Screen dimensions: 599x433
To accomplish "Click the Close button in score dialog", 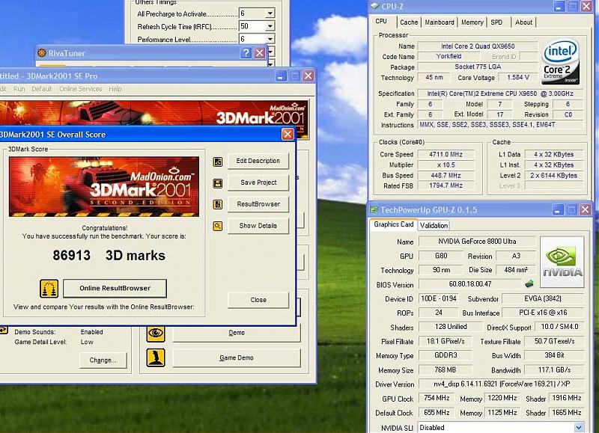I will [x=258, y=300].
